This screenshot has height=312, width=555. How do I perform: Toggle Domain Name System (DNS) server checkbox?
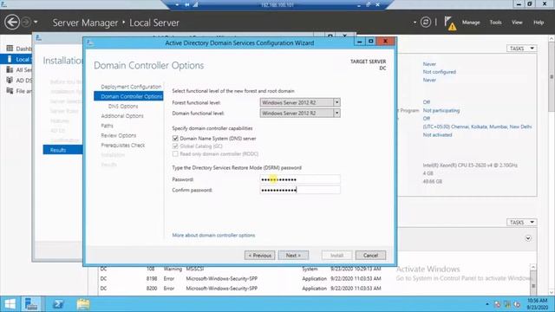(175, 139)
